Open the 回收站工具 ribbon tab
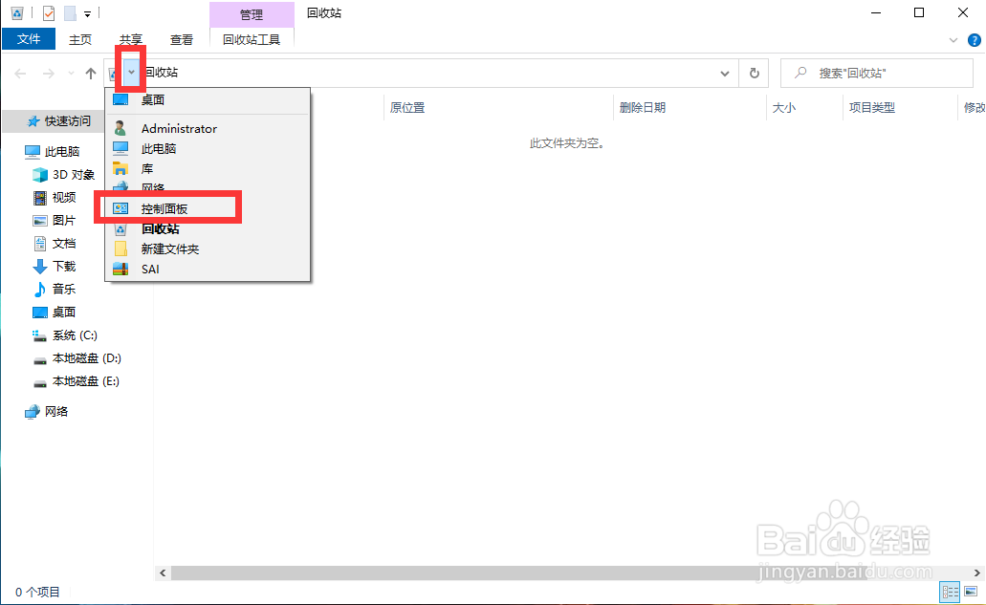 (x=252, y=39)
